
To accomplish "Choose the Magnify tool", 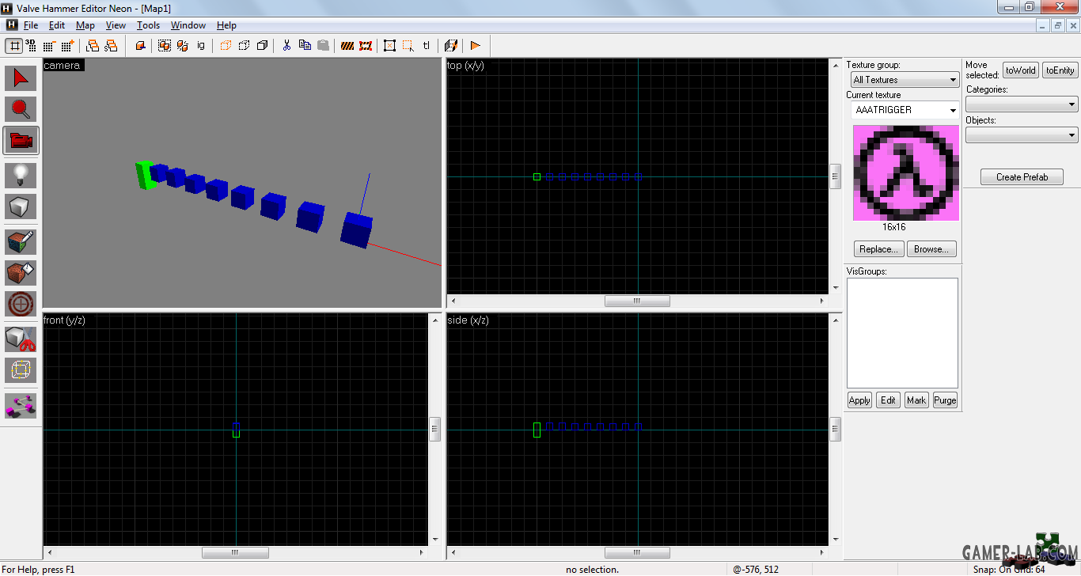I will point(21,109).
